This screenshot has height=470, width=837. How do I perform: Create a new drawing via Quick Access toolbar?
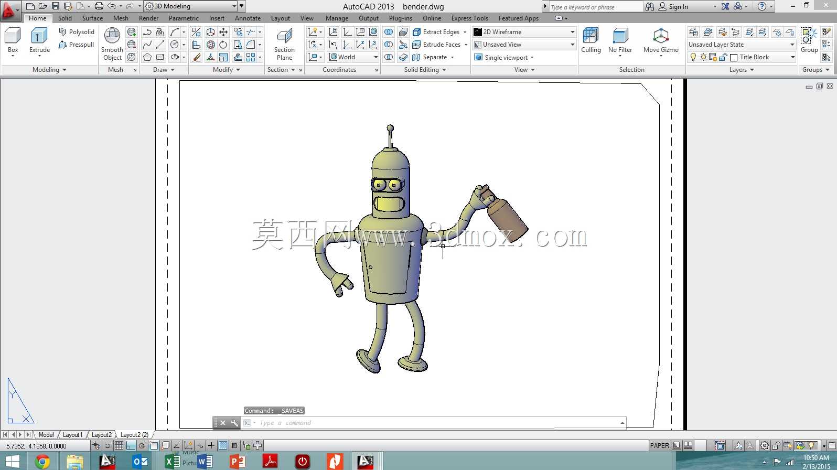point(30,6)
